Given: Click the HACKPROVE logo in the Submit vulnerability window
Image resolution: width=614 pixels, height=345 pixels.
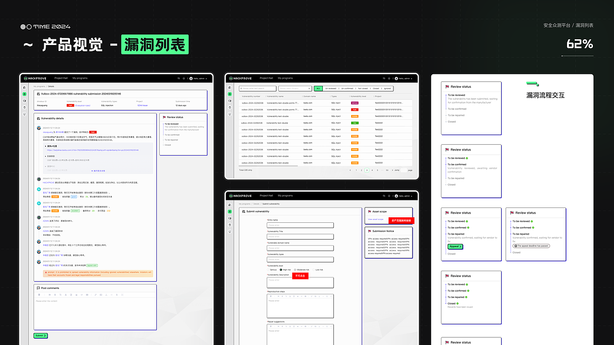Looking at the screenshot, I should [240, 195].
